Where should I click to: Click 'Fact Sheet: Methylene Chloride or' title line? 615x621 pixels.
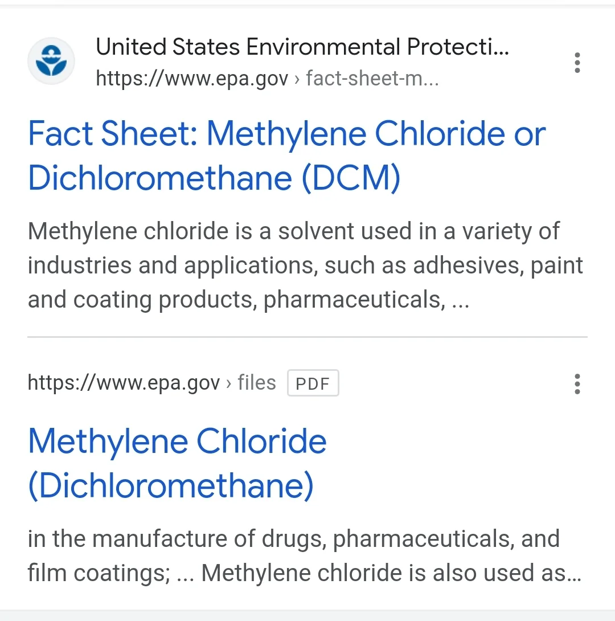click(x=286, y=133)
